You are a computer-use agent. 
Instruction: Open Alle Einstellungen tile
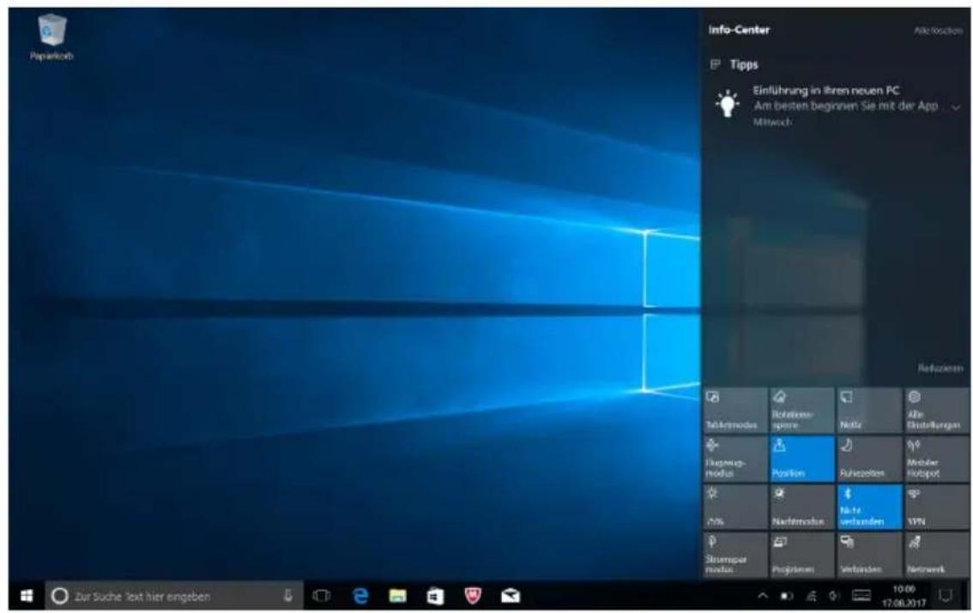(x=936, y=411)
